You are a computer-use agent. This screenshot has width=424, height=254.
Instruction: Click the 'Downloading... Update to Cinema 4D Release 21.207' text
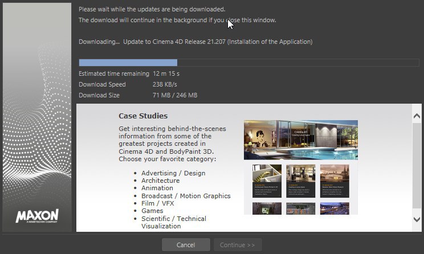(x=195, y=42)
